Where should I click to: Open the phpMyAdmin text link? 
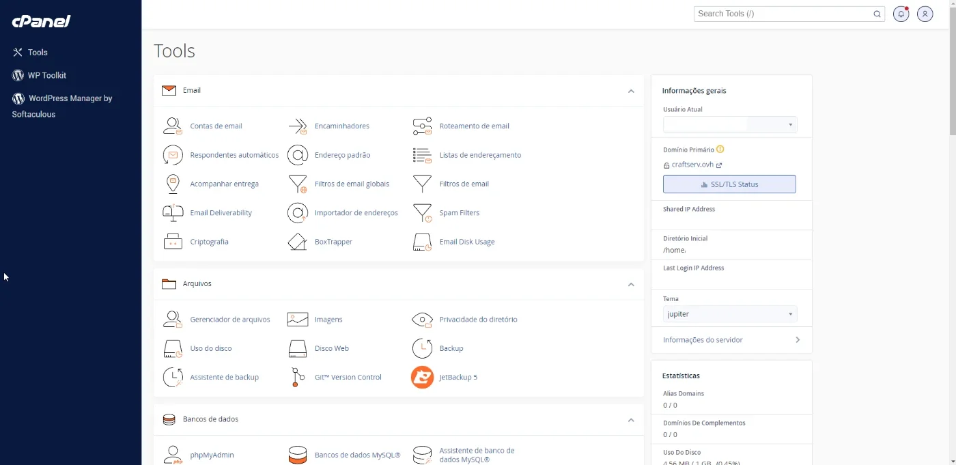click(x=212, y=455)
